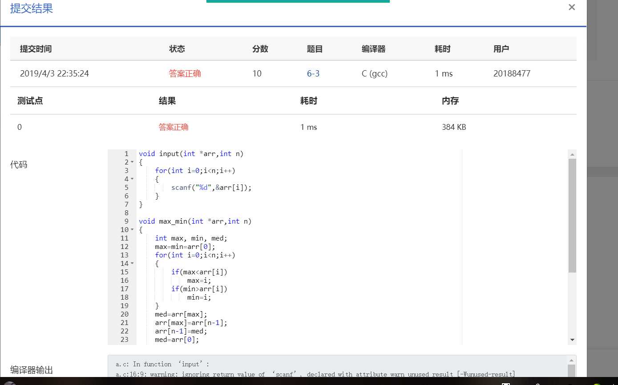Collapse code fold arrow at line 4
This screenshot has height=385, width=618.
pos(132,179)
